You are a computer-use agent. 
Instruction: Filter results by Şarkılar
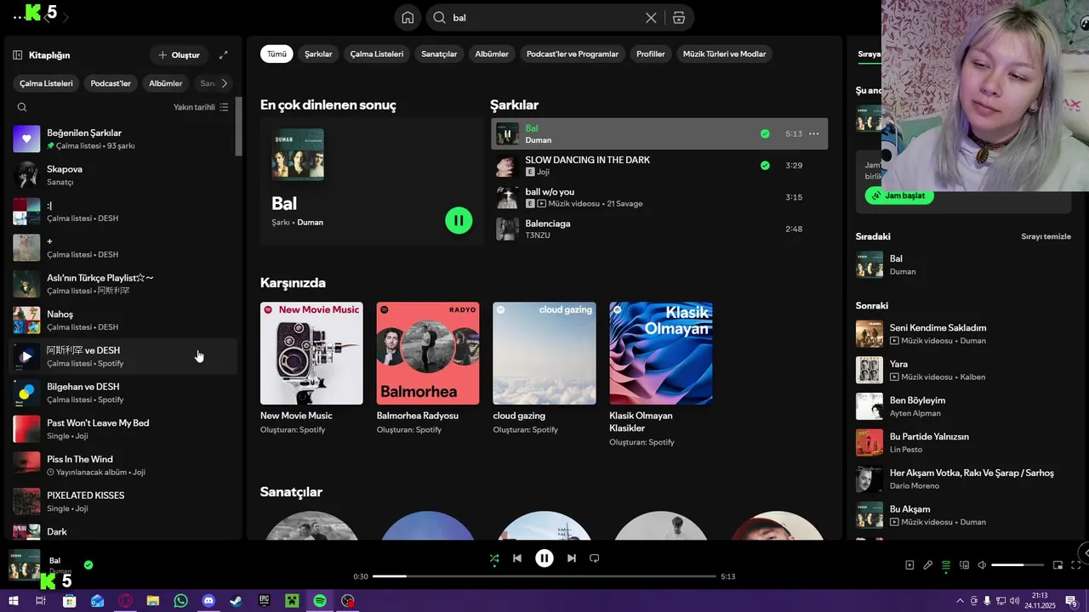click(x=318, y=54)
